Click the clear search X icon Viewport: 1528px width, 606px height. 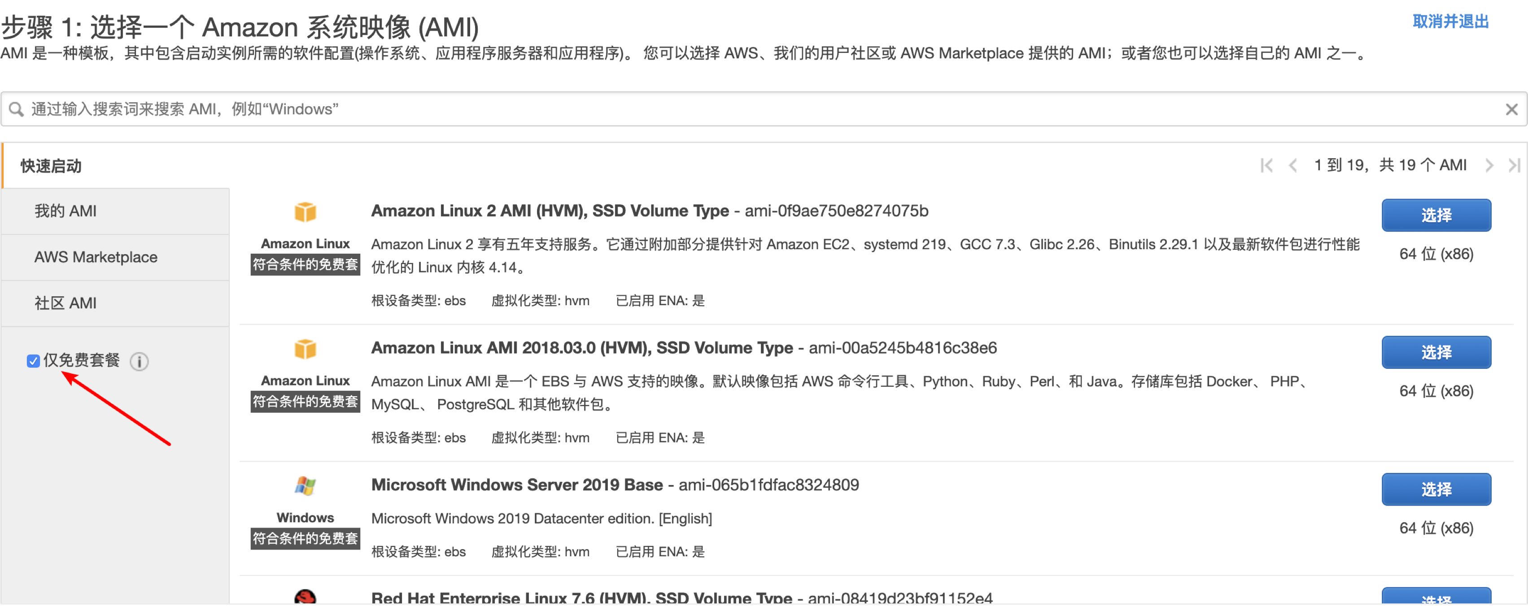1511,108
